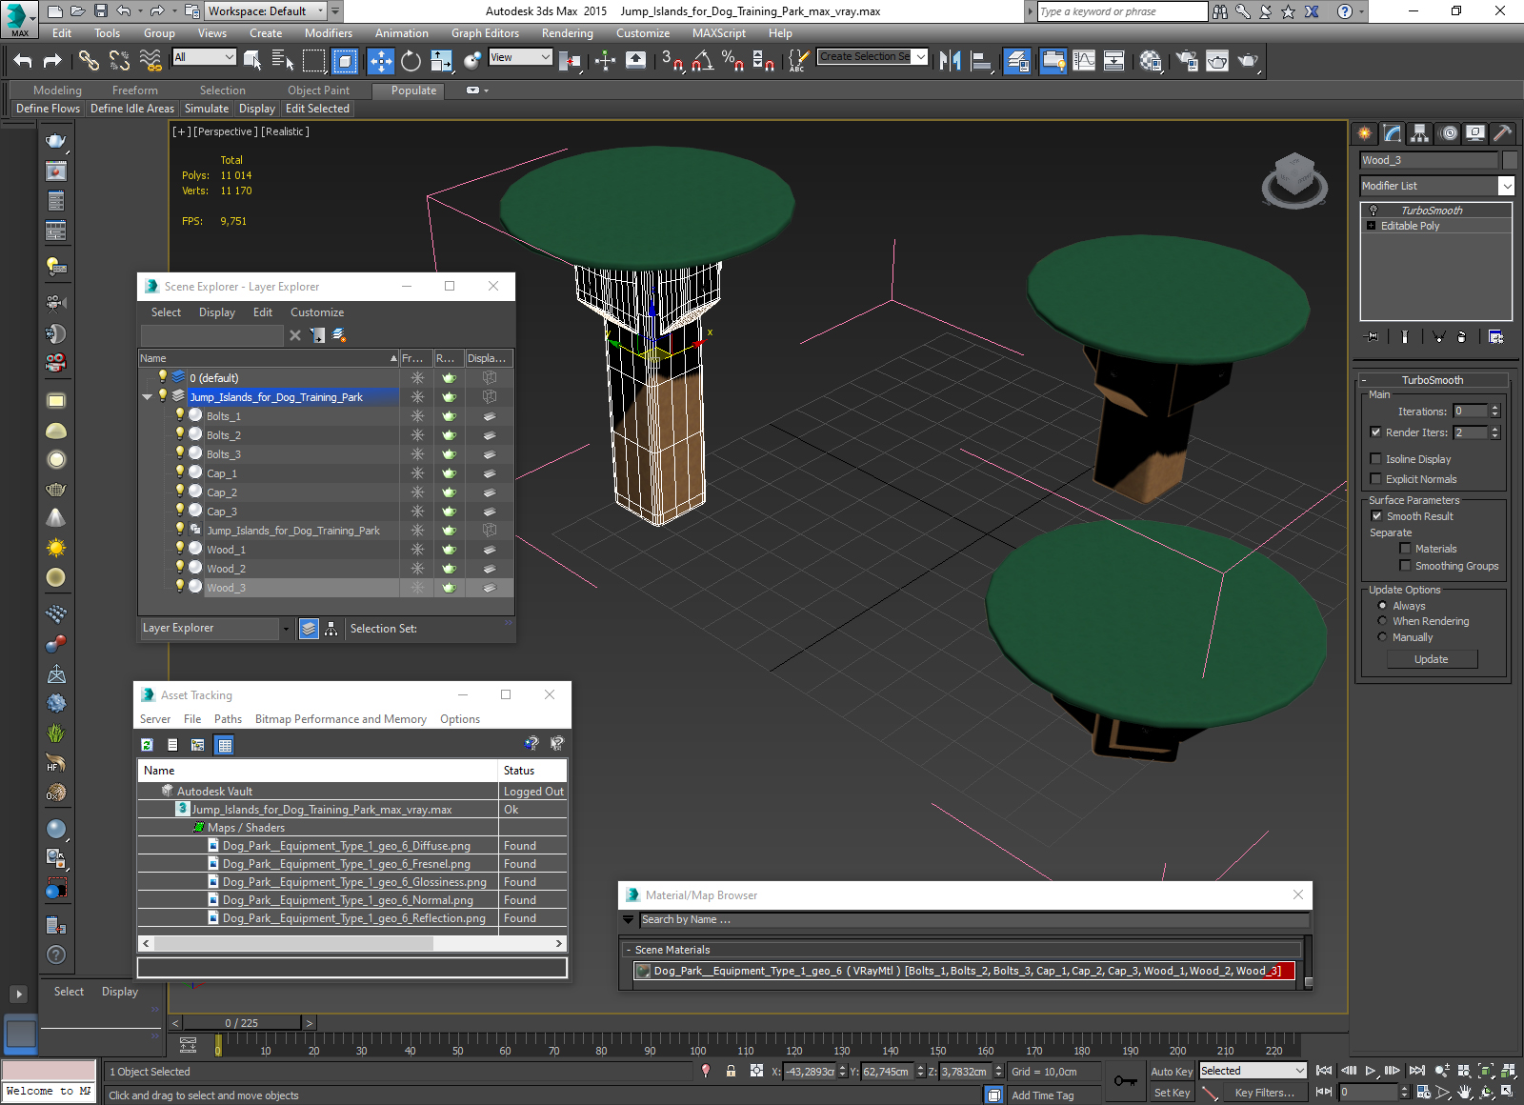The image size is (1524, 1105).
Task: Click the time slider handle 0 / 225
Action: tap(242, 1023)
